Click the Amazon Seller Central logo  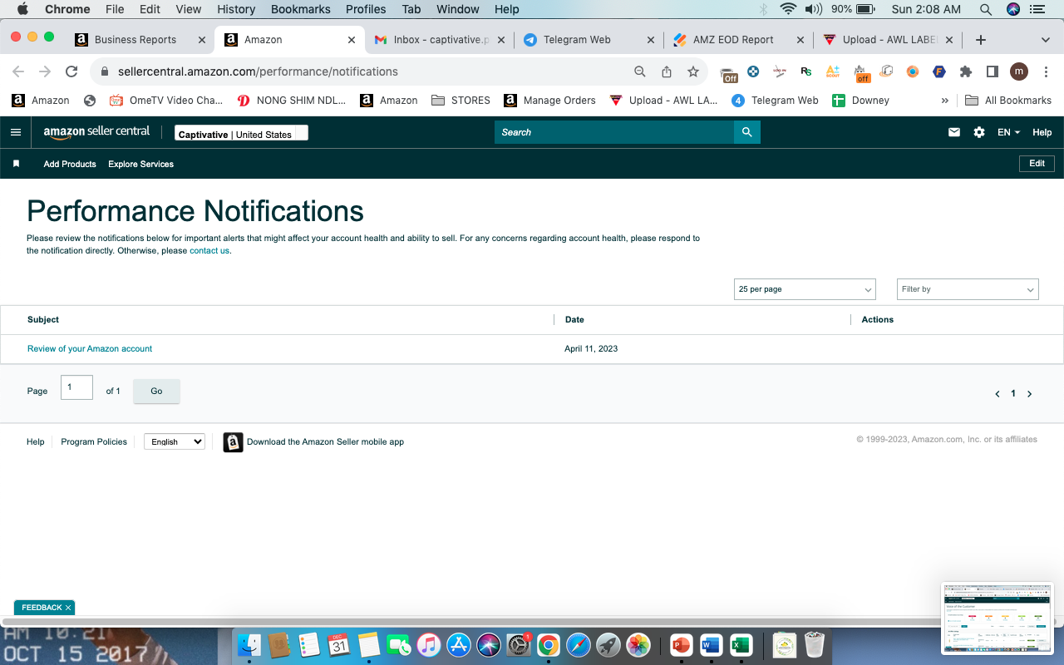[96, 131]
